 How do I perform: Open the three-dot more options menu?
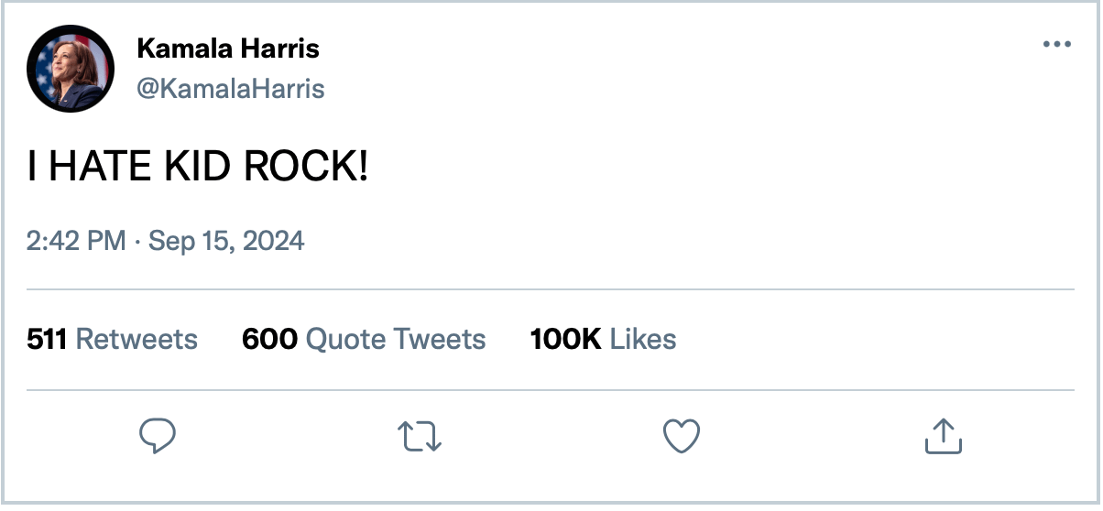tap(1057, 45)
